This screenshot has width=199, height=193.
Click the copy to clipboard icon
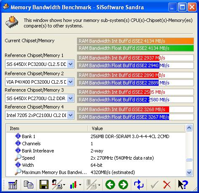[29, 185]
